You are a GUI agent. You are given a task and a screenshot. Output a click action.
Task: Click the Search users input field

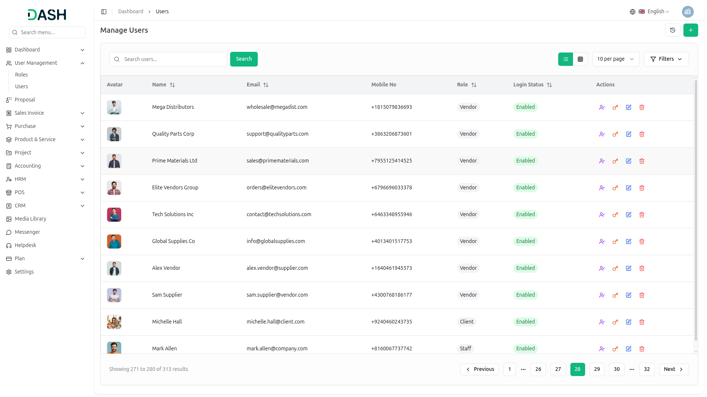pos(168,59)
